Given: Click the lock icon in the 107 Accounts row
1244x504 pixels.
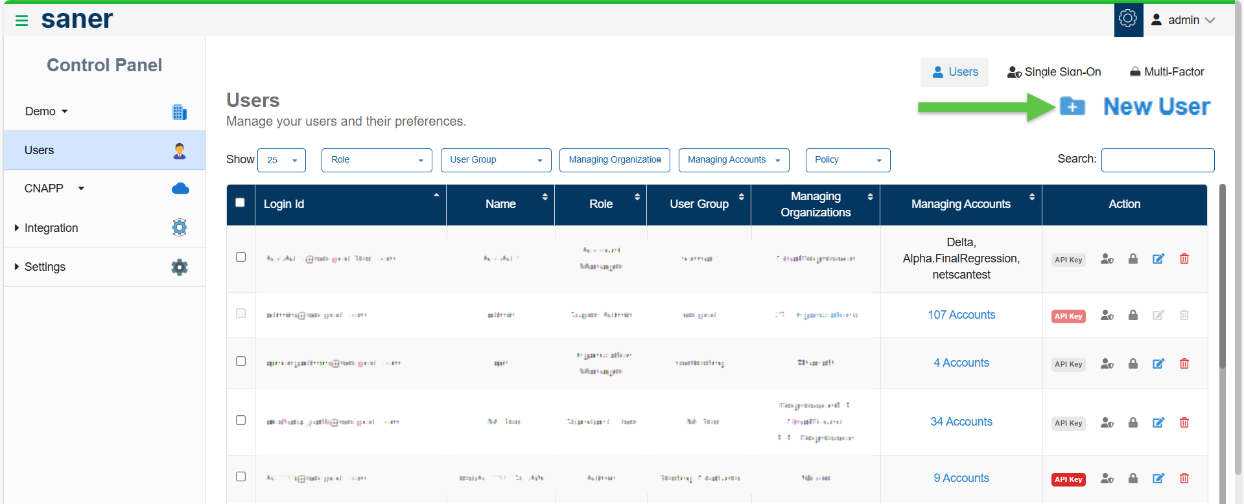Looking at the screenshot, I should click(1133, 315).
